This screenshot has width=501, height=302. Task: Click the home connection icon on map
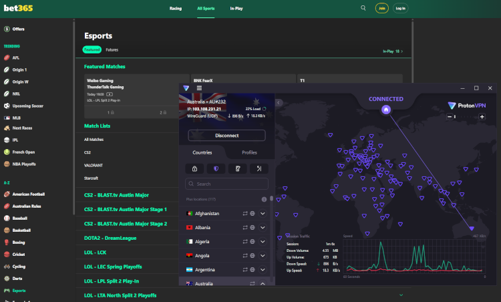[x=386, y=110]
